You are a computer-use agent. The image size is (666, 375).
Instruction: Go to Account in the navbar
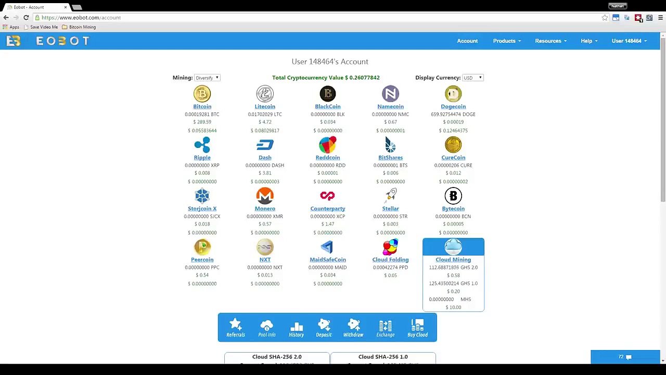[467, 41]
